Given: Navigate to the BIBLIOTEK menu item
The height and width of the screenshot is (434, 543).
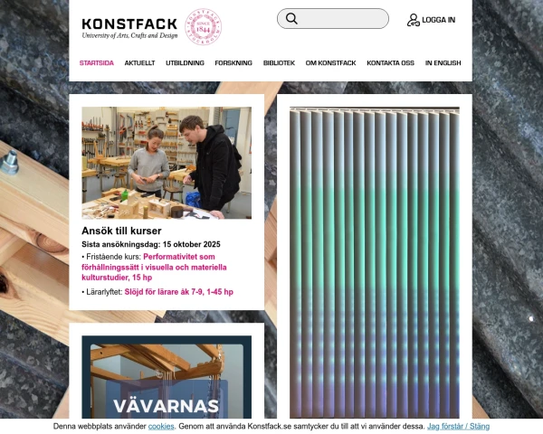Looking at the screenshot, I should point(279,63).
